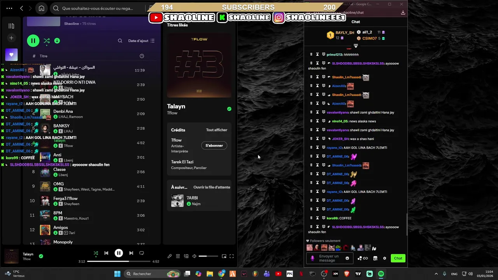Open "Ouvrir la file d'attente" link
Viewport: 498px width, 280px height.
pyautogui.click(x=212, y=187)
